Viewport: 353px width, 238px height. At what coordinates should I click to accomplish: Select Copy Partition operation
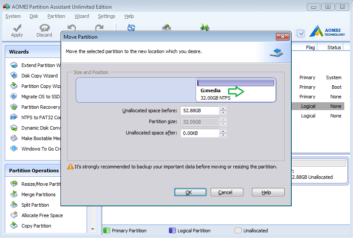pos(31,226)
